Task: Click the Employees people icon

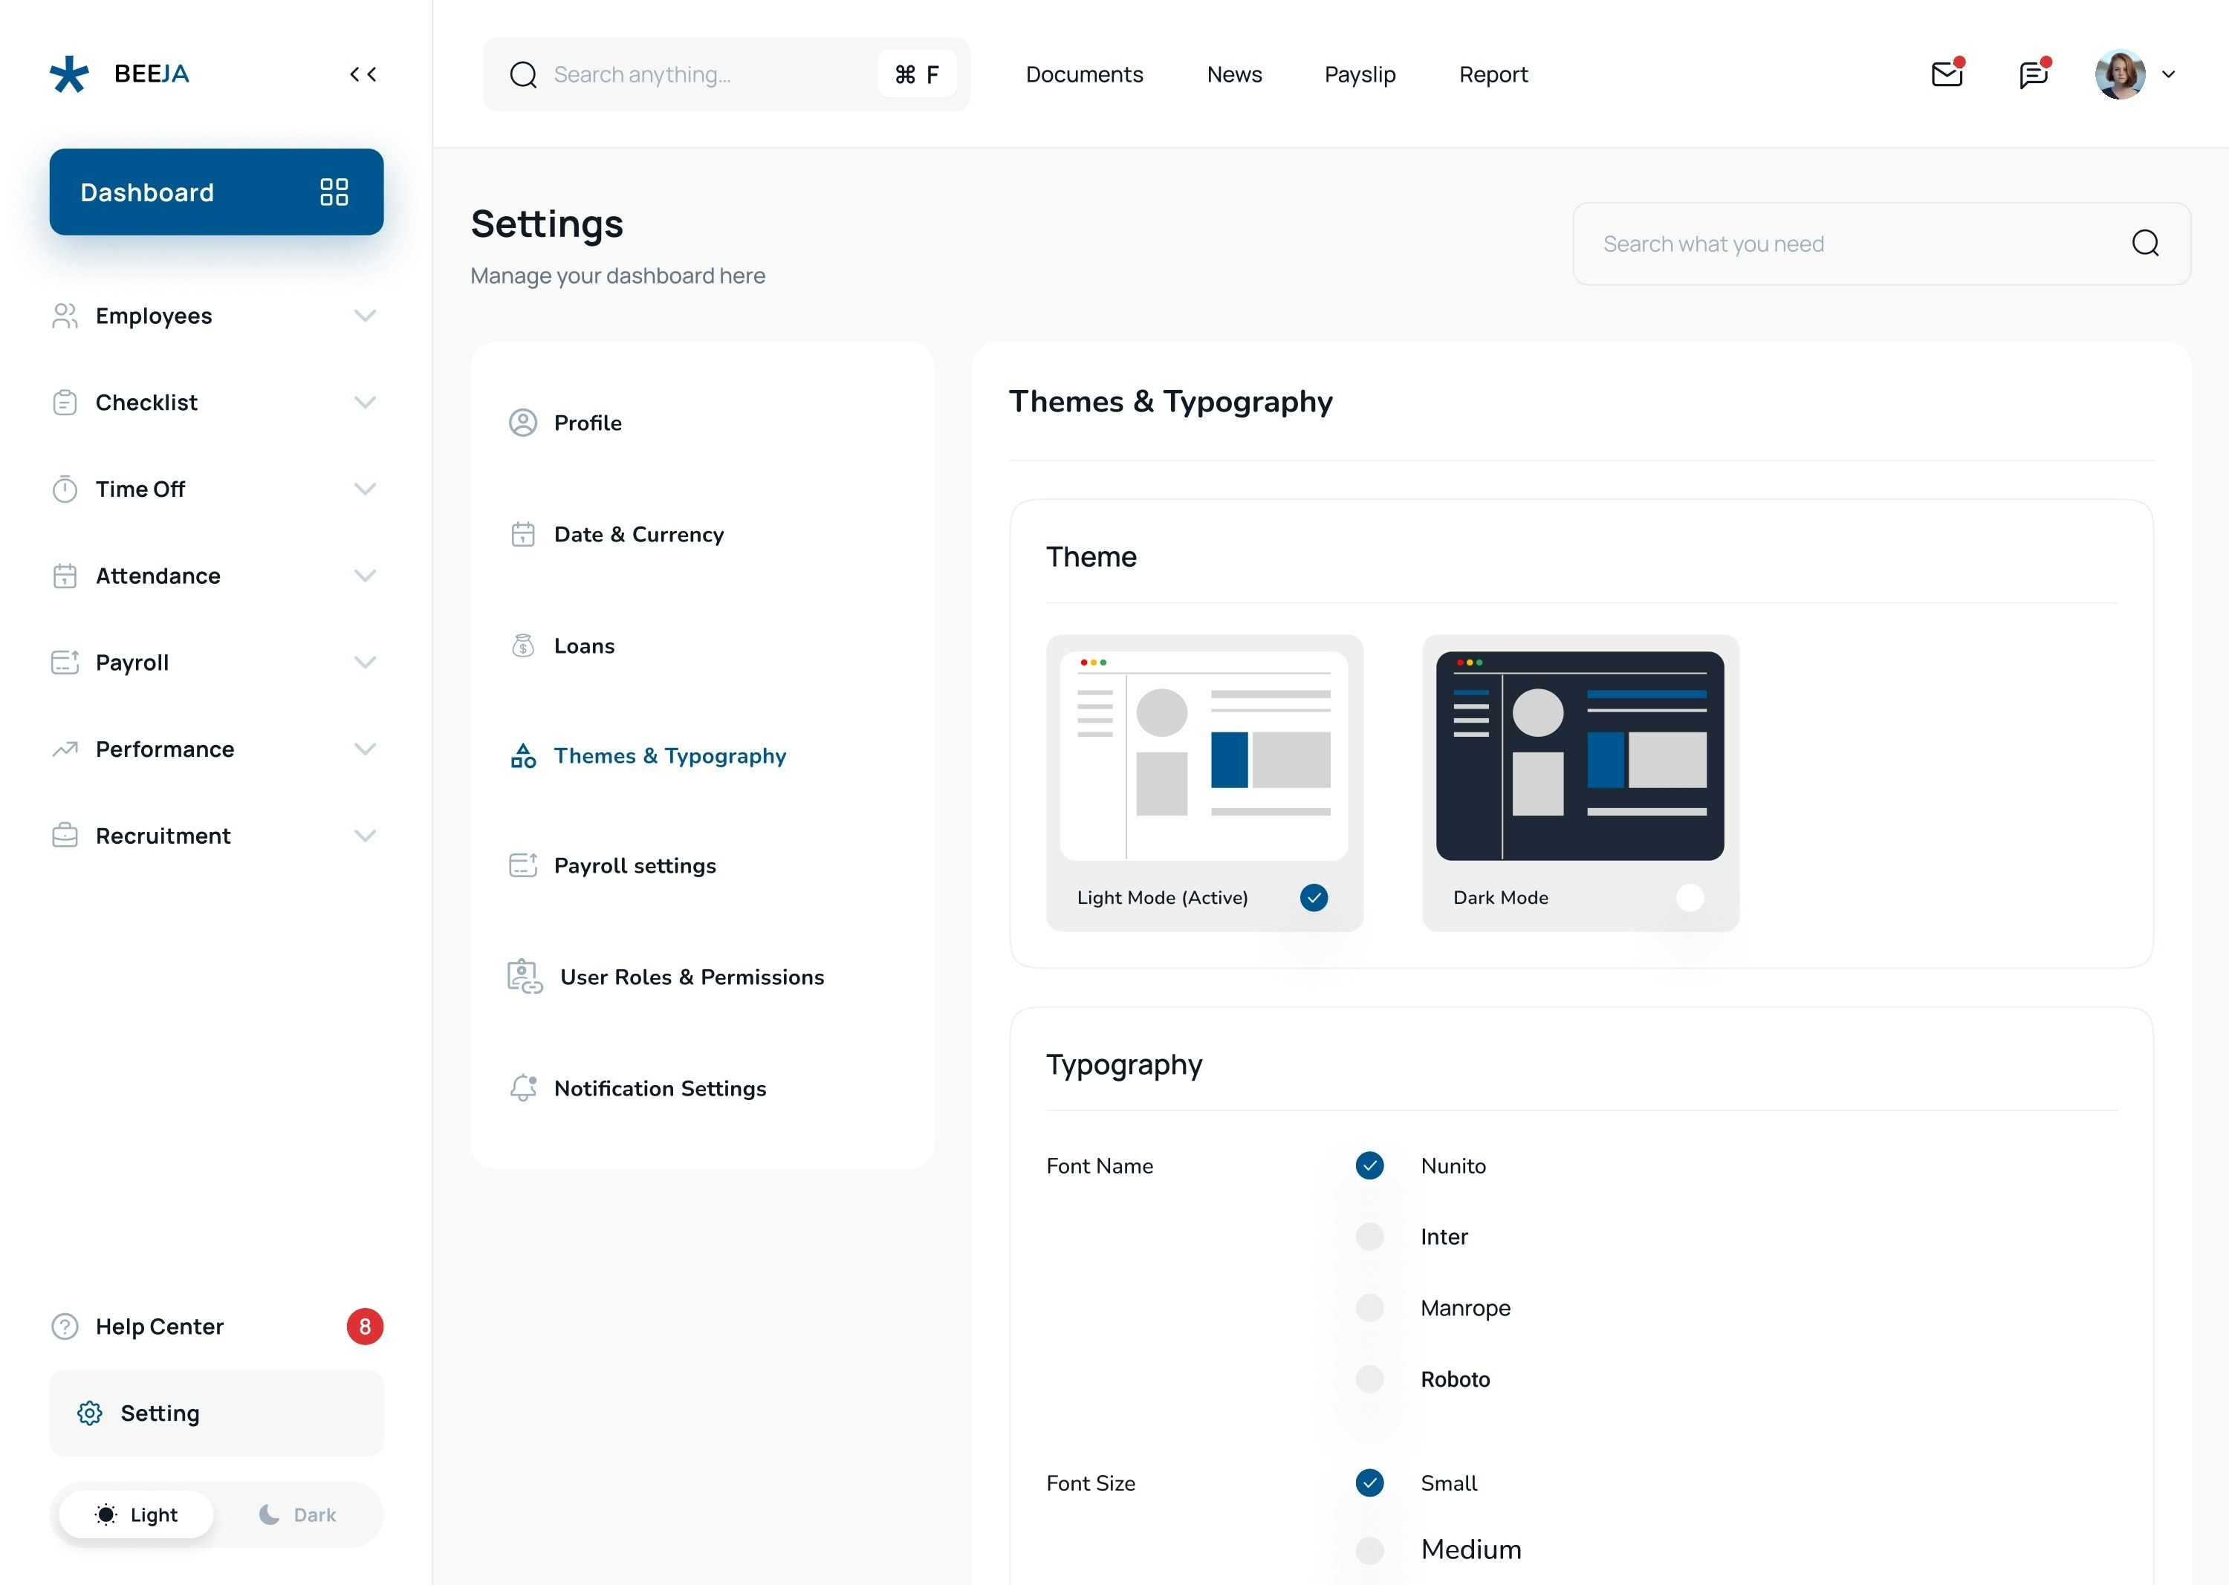Action: tap(65, 315)
